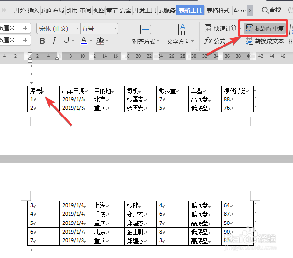Click the score cell 76
This screenshot has height=258, width=293.
237,108
